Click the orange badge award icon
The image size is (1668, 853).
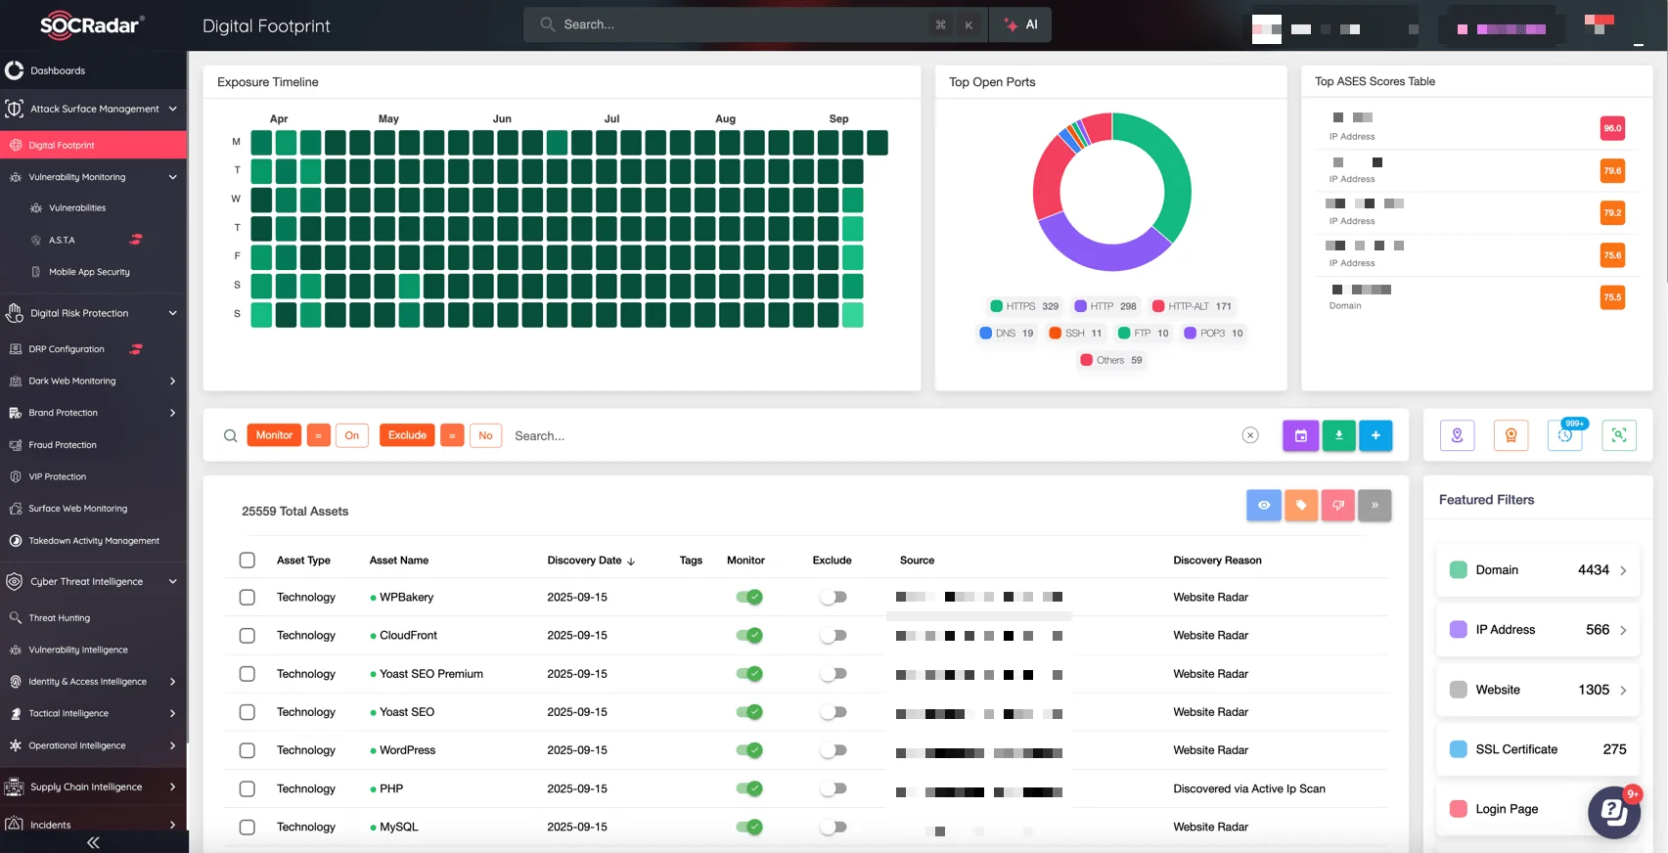[1510, 435]
